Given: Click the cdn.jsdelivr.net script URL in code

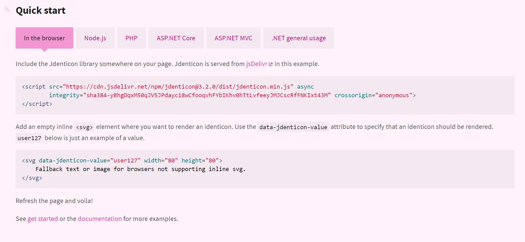Looking at the screenshot, I should 178,87.
